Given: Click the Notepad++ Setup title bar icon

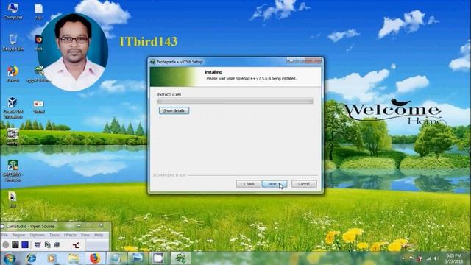Looking at the screenshot, I should tap(152, 62).
